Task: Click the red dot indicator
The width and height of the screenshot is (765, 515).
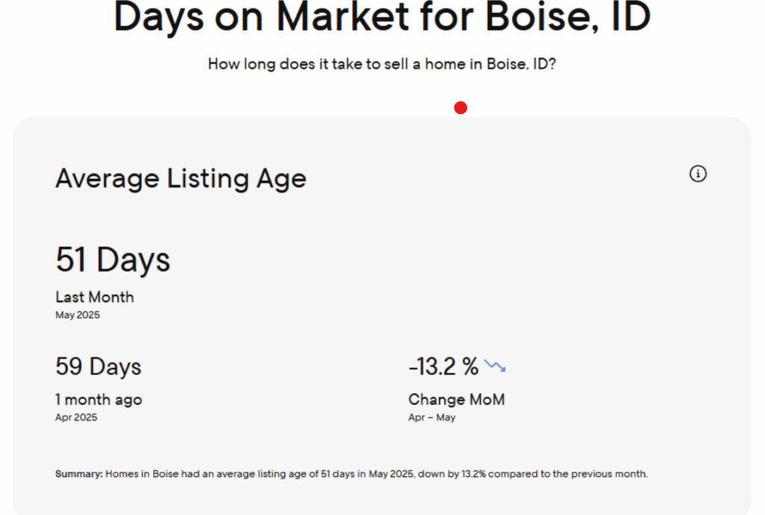Action: point(461,108)
